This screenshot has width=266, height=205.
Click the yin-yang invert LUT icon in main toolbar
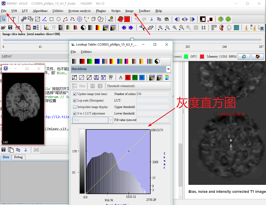click(x=83, y=28)
